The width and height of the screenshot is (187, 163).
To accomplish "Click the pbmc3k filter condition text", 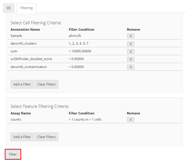I will [75, 36].
